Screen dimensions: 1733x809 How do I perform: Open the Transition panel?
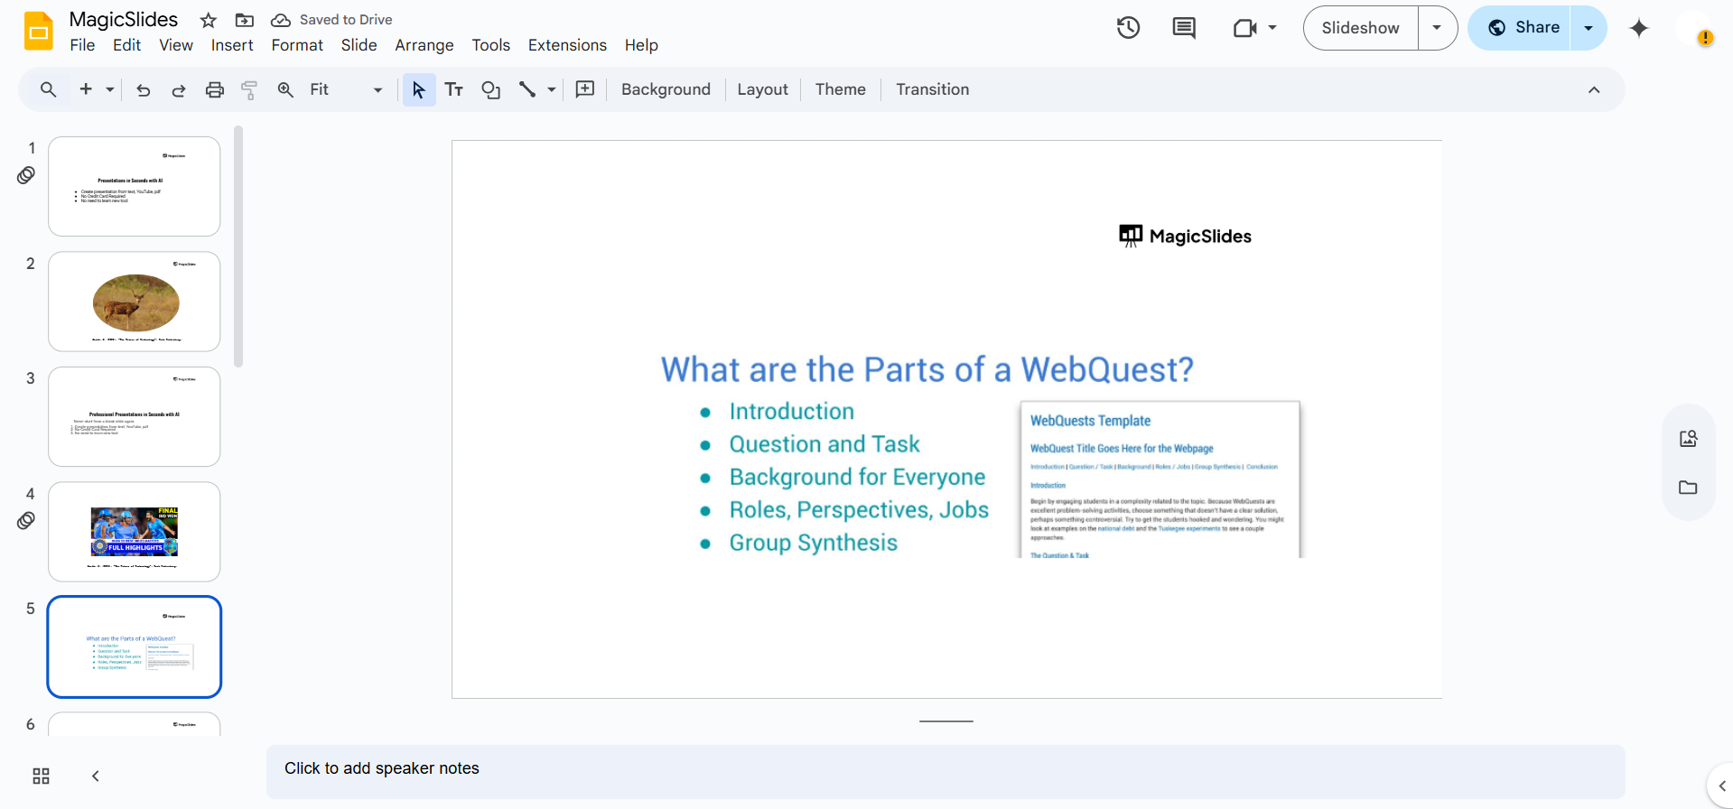932,89
